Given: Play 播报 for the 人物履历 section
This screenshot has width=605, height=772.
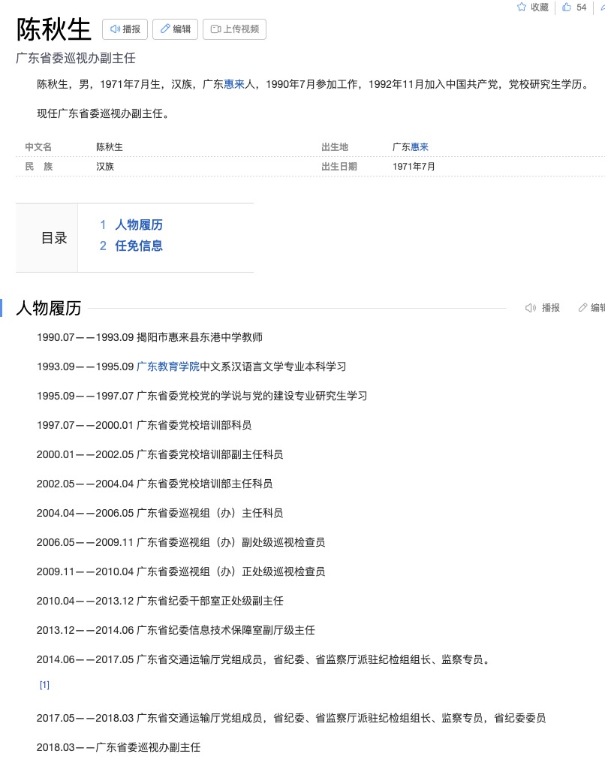Looking at the screenshot, I should pos(543,308).
